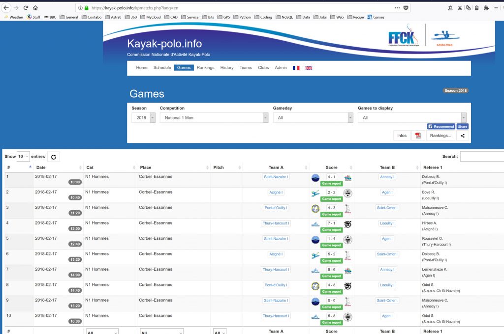Click the browser back arrow
The height and width of the screenshot is (334, 504).
pos(6,8)
